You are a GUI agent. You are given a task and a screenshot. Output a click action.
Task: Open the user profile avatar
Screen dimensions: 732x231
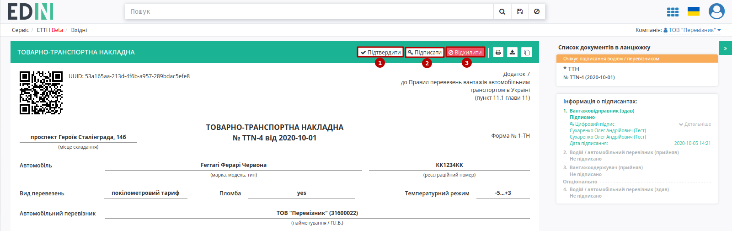[x=716, y=11]
